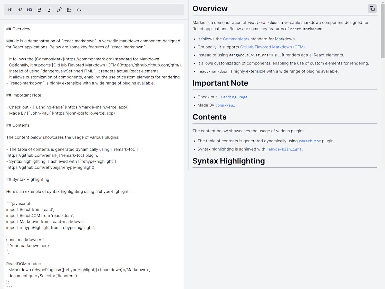
Task: Insert a link with the link icon
Action: pyautogui.click(x=59, y=10)
